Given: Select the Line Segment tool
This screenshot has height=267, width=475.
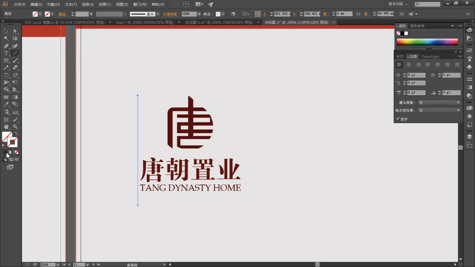Looking at the screenshot, I should [15, 53].
